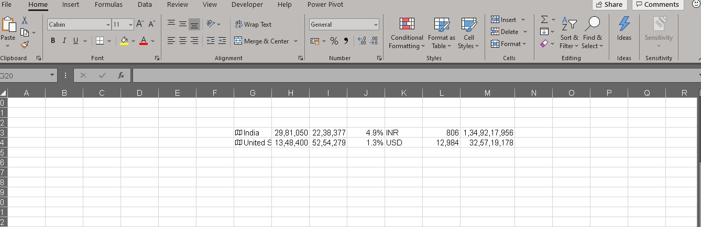This screenshot has width=701, height=227.
Task: Click the Decrease Decimal icon
Action: 374,41
